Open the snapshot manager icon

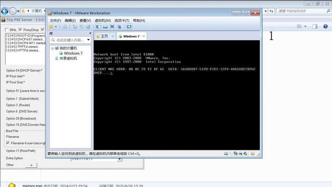[x=89, y=27]
